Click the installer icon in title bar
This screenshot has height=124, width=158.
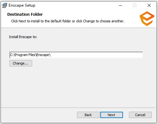(4, 5)
